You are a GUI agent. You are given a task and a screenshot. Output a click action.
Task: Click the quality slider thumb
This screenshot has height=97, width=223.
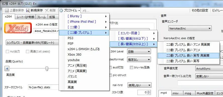point(47,69)
